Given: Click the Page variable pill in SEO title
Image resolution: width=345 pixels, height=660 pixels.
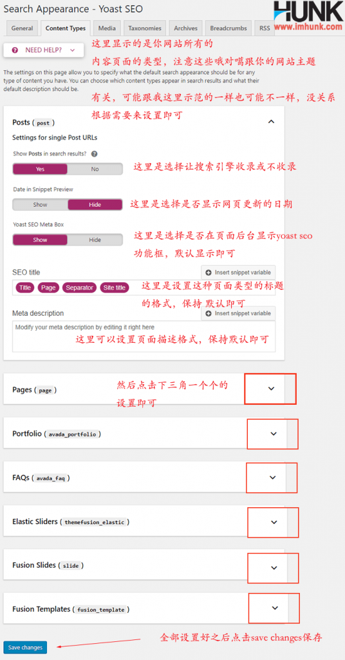Looking at the screenshot, I should 48,288.
